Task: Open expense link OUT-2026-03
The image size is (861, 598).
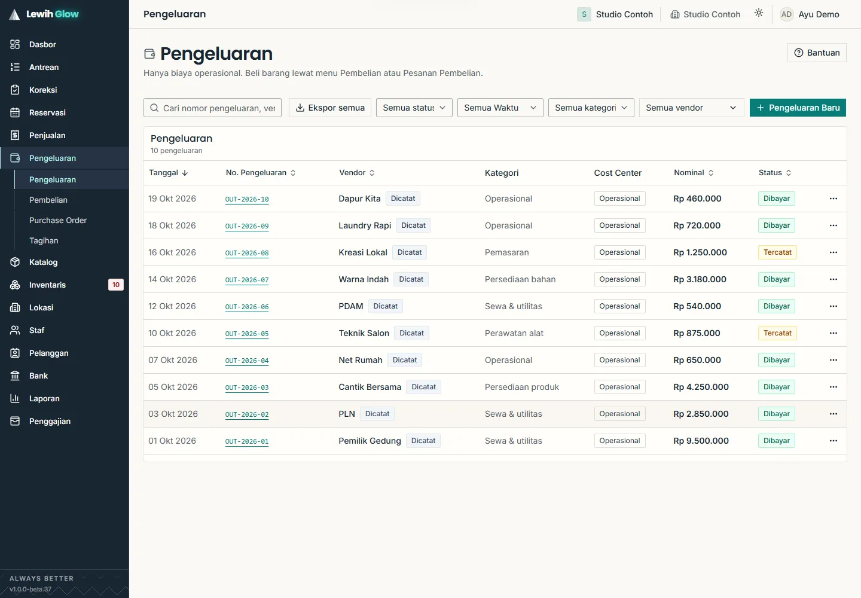Action: (x=247, y=388)
